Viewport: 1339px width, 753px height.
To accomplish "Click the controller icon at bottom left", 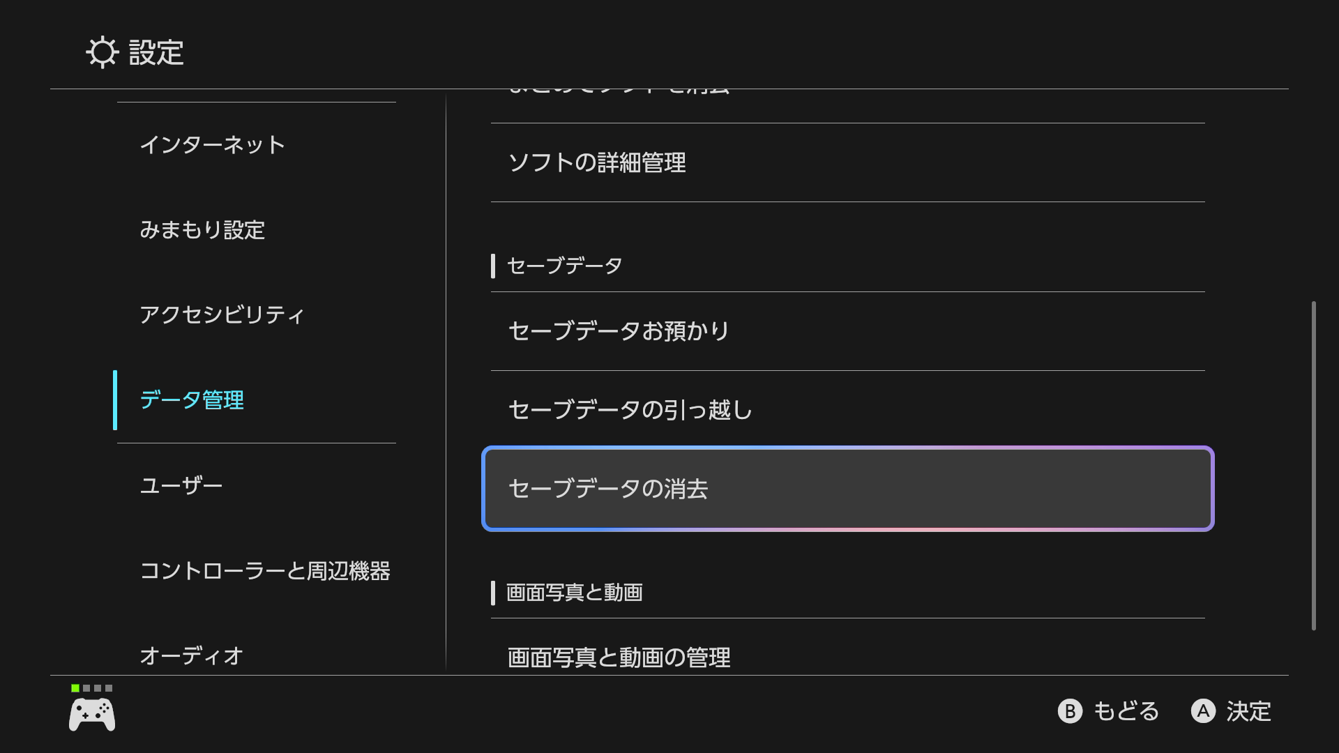I will click(92, 715).
